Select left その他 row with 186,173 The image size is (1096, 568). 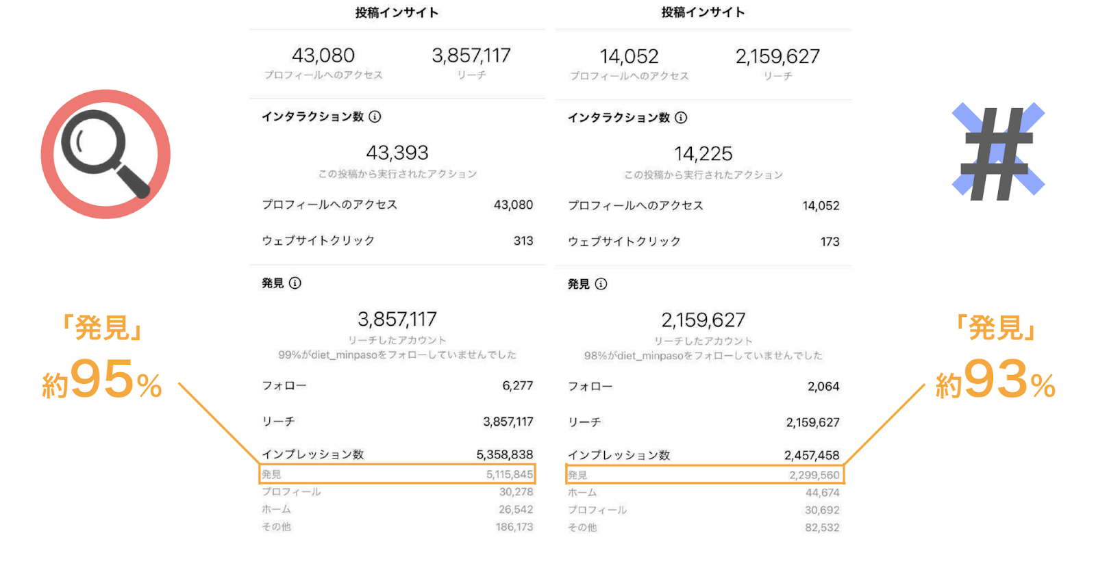397,527
